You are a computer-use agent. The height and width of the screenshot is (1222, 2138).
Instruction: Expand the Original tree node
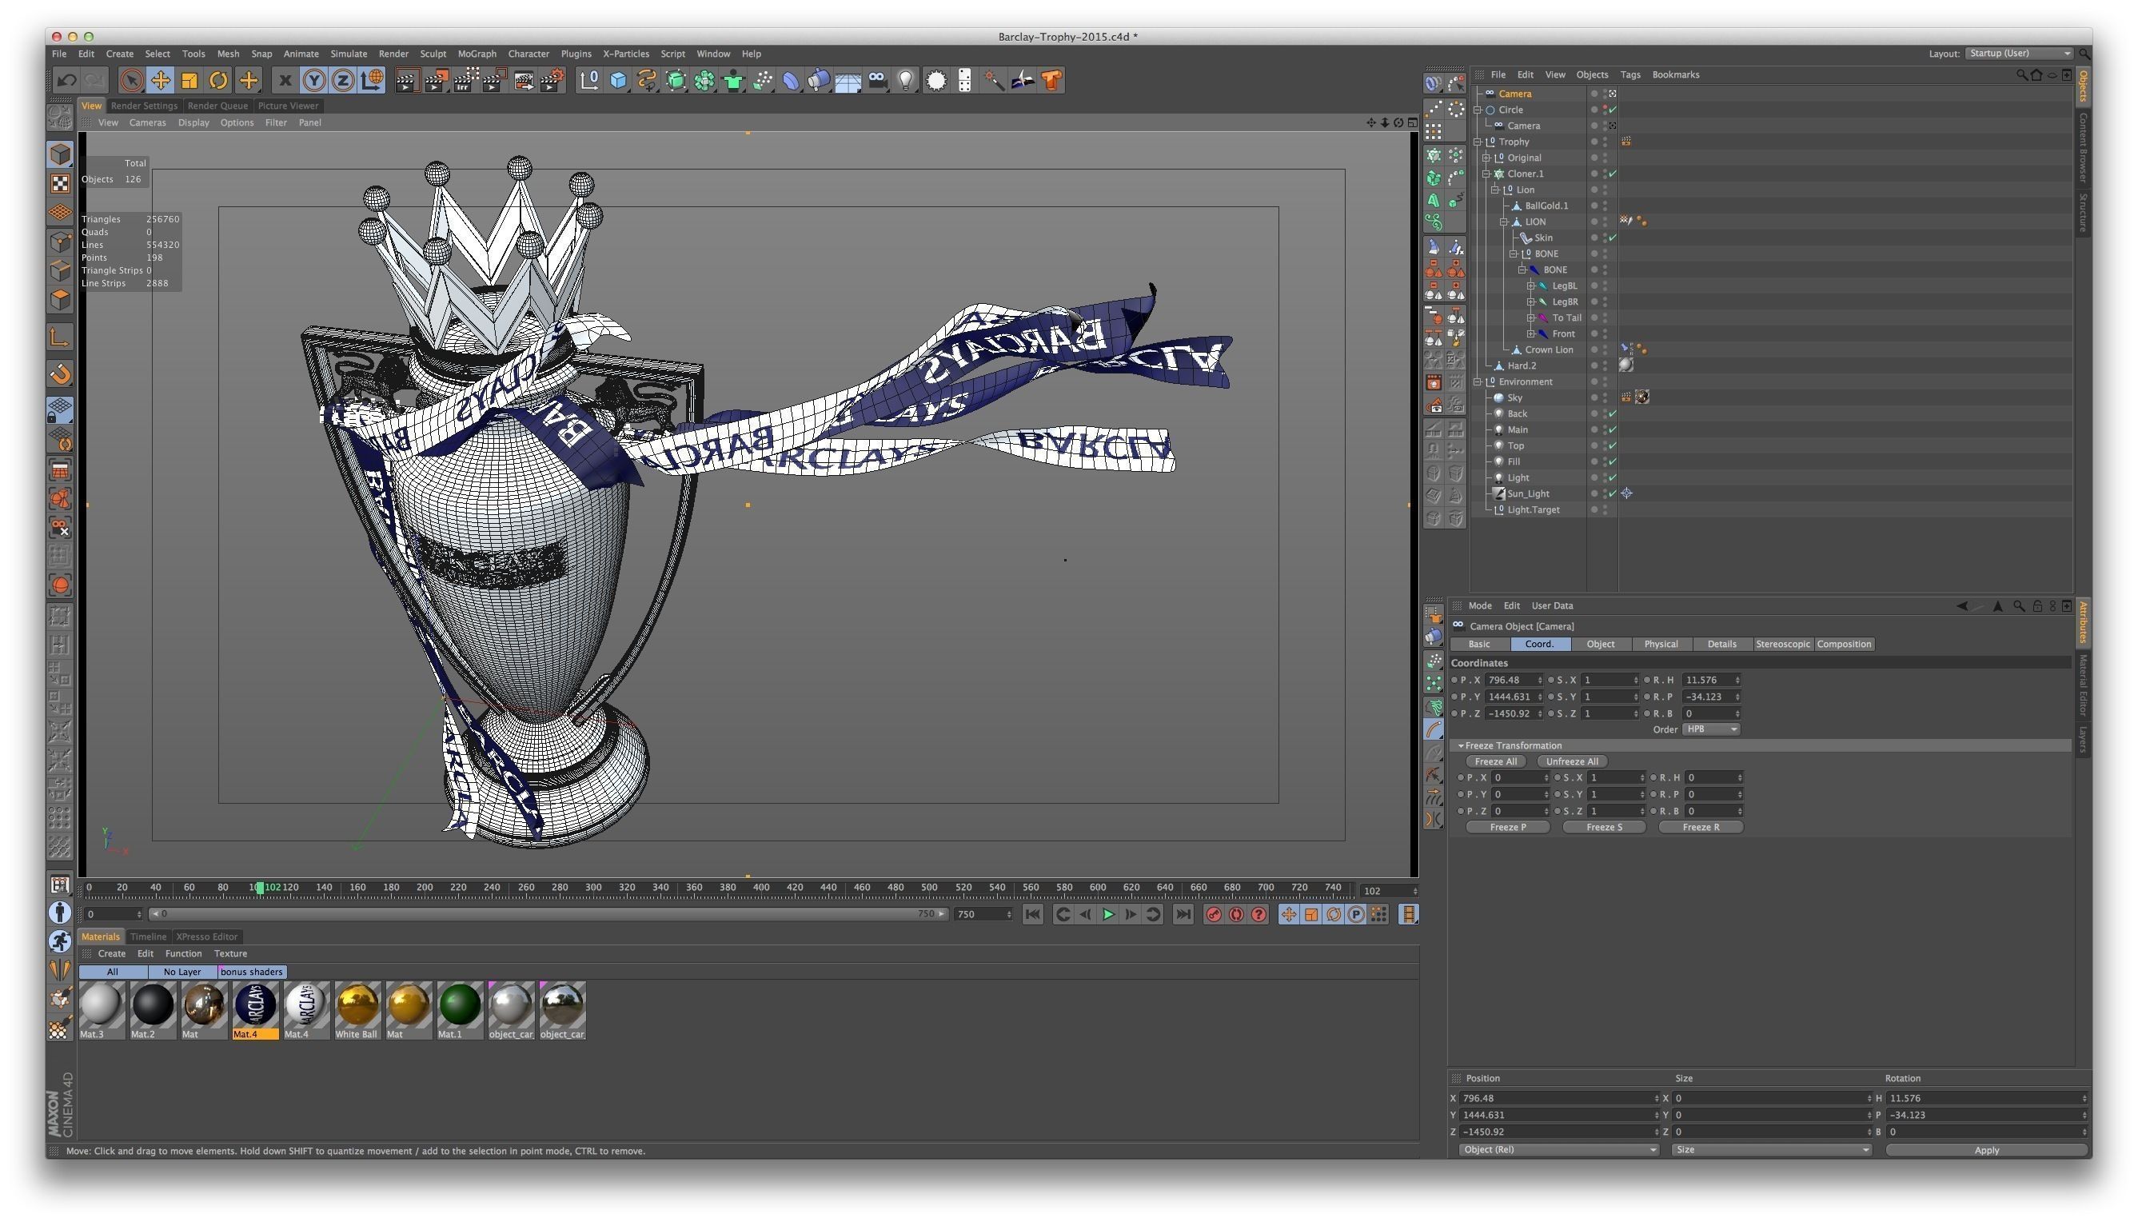tap(1487, 158)
